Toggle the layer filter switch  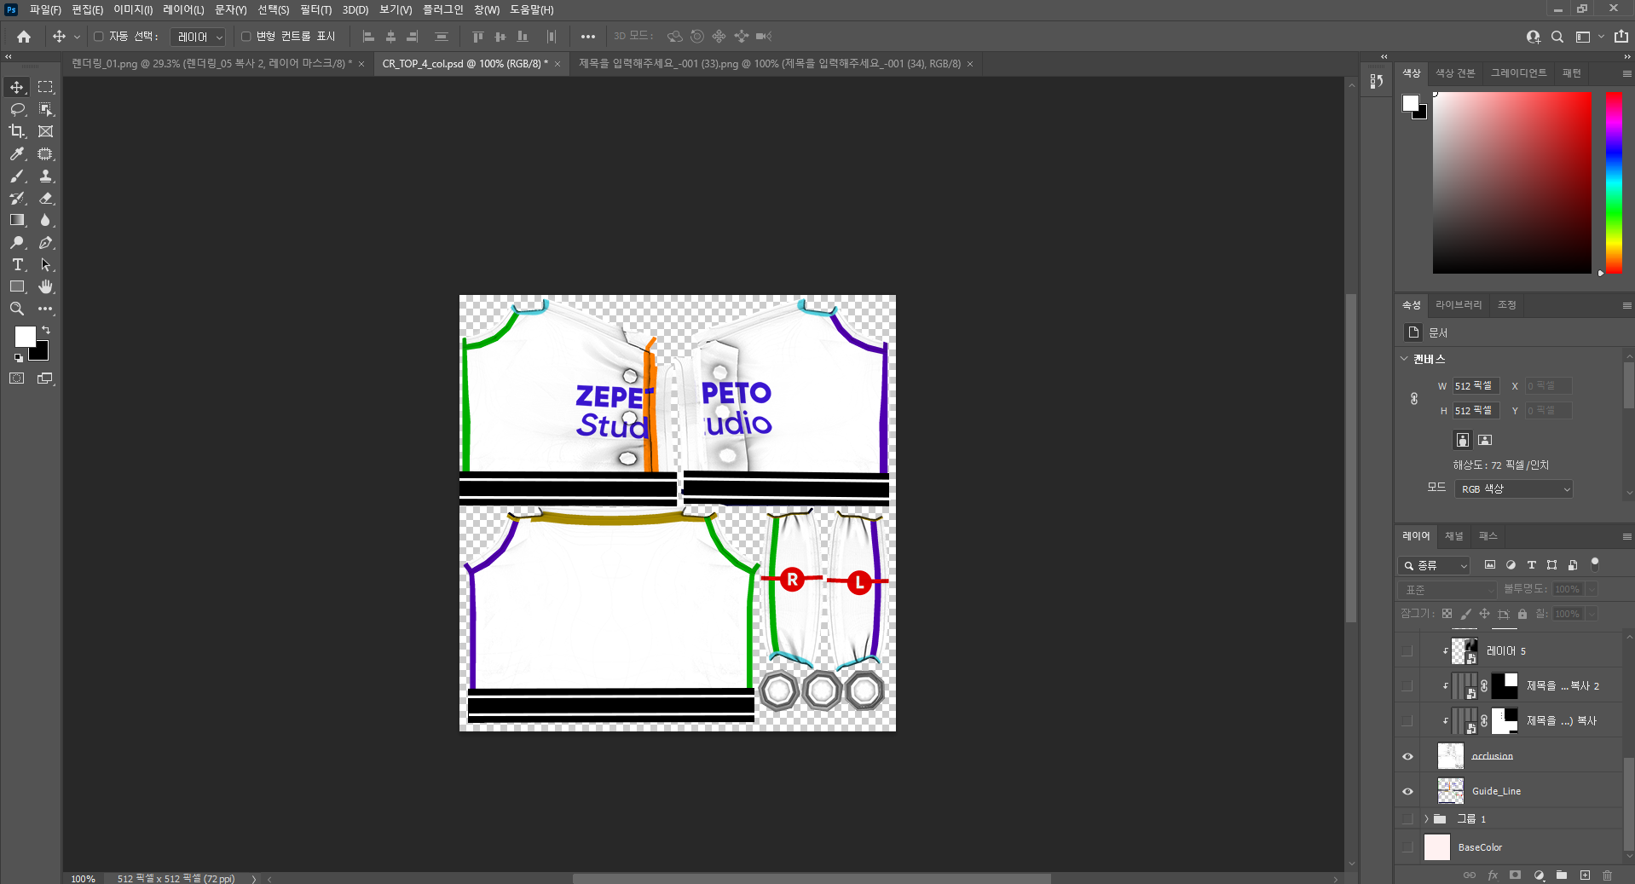pos(1595,563)
